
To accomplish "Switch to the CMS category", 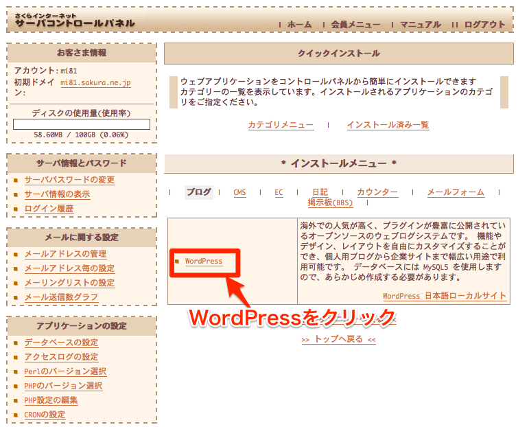I will pyautogui.click(x=239, y=192).
